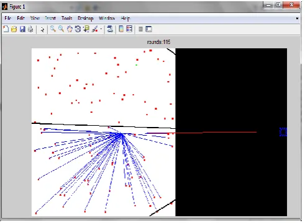Click the Hide Plot Tools icon

coord(140,29)
